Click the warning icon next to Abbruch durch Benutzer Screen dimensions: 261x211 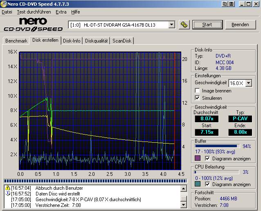click(x=8, y=188)
